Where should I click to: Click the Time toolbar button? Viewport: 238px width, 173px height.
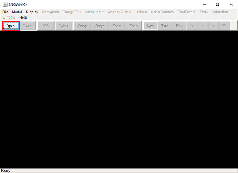pyautogui.click(x=165, y=26)
